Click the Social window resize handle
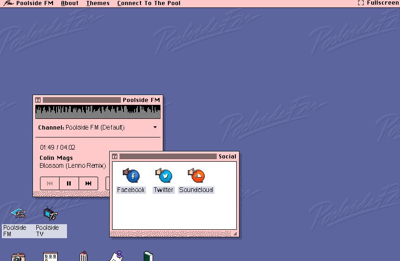The height and width of the screenshot is (261, 400). [235, 234]
